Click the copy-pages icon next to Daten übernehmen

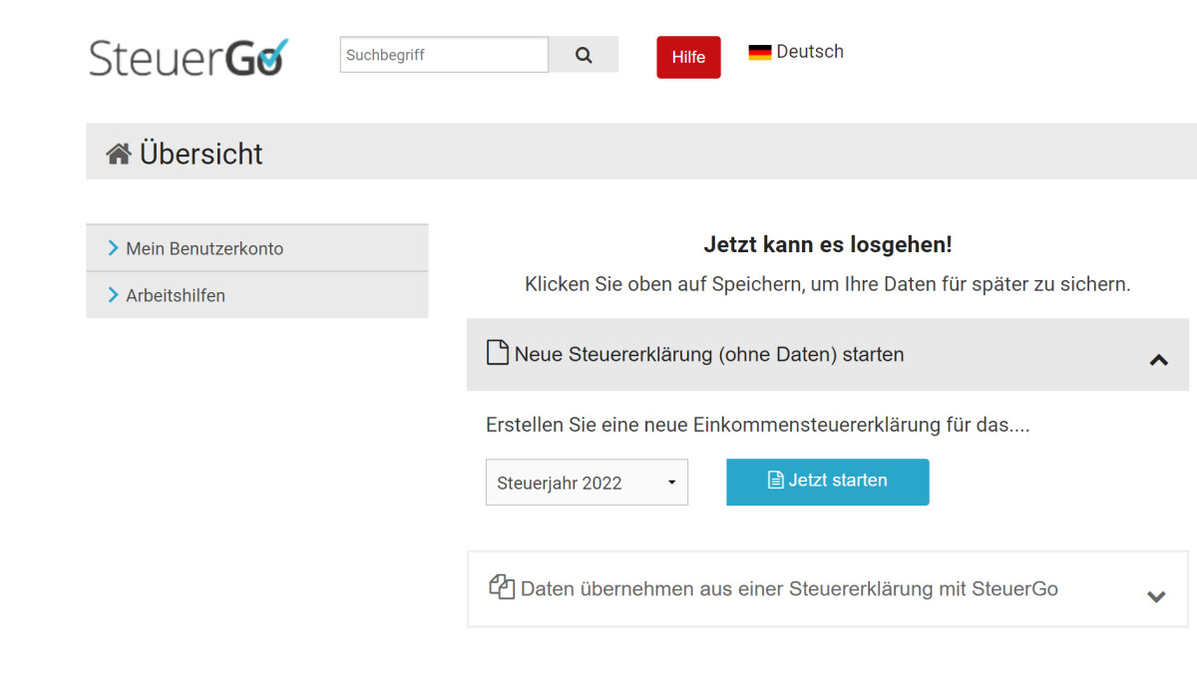(501, 588)
